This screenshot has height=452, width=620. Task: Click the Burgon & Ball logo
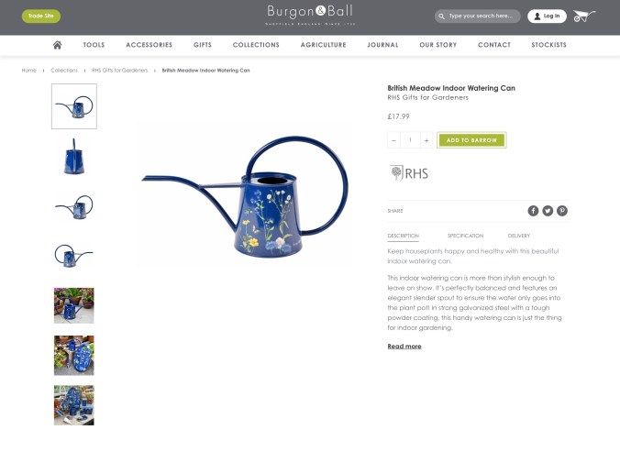(310, 15)
